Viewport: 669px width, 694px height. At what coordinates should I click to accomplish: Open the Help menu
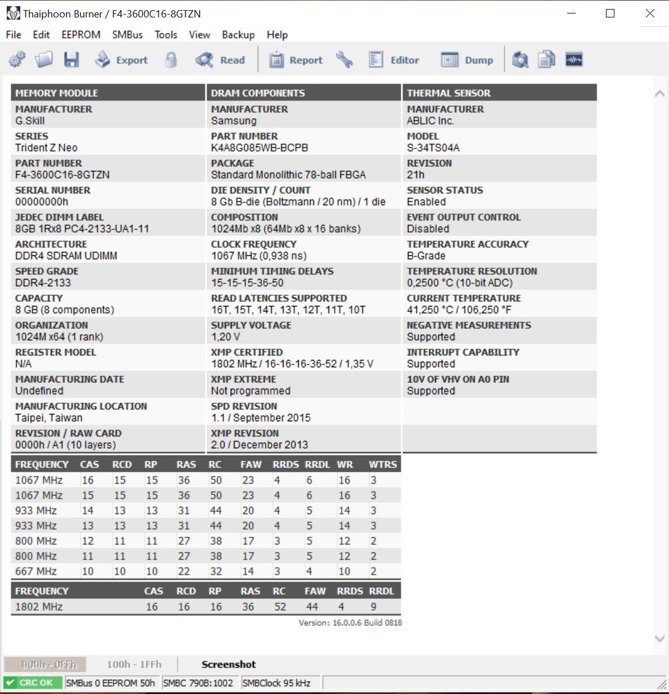[277, 34]
